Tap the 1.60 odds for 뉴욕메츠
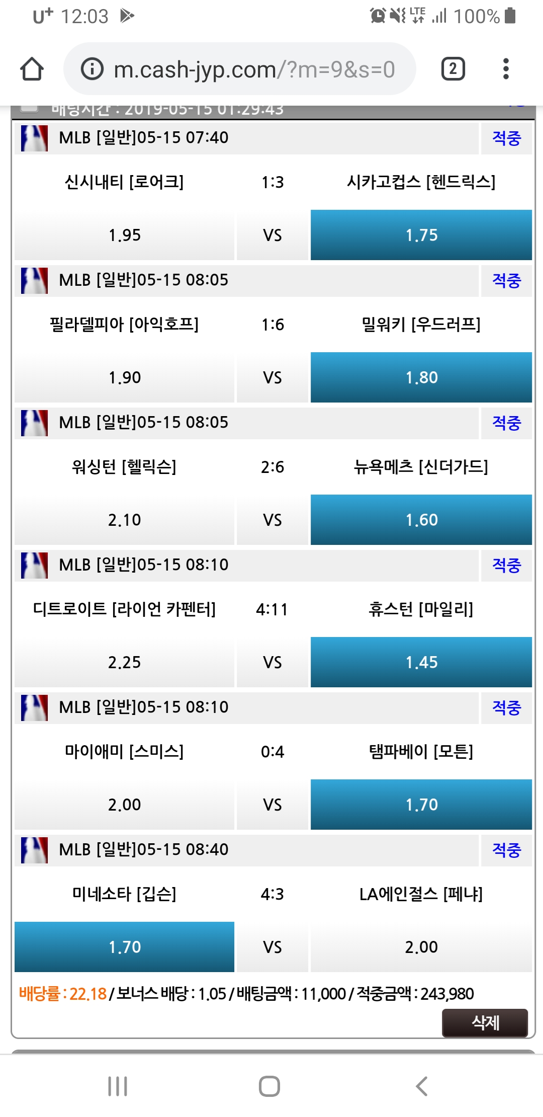The width and height of the screenshot is (543, 1117). pyautogui.click(x=421, y=520)
